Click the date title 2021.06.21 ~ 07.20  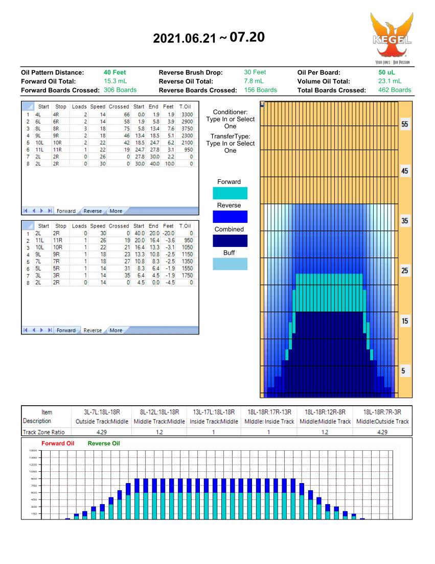209,37
